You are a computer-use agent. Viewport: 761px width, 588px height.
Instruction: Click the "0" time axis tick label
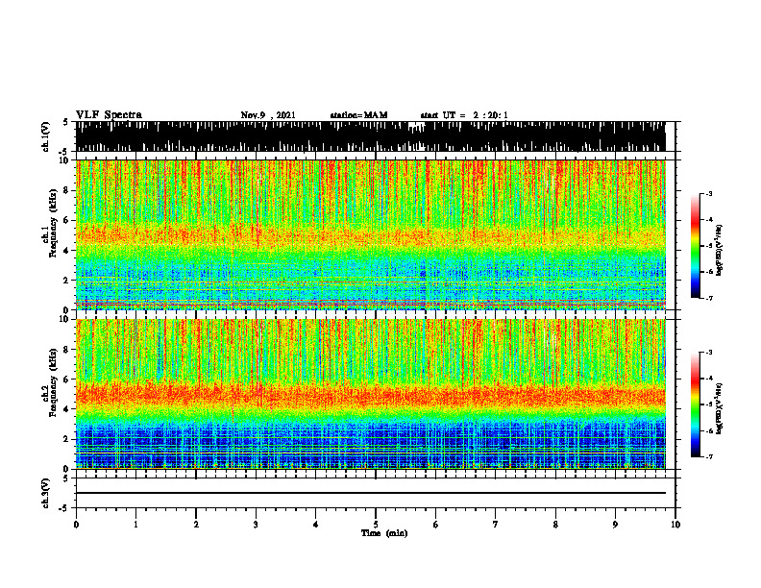(76, 525)
